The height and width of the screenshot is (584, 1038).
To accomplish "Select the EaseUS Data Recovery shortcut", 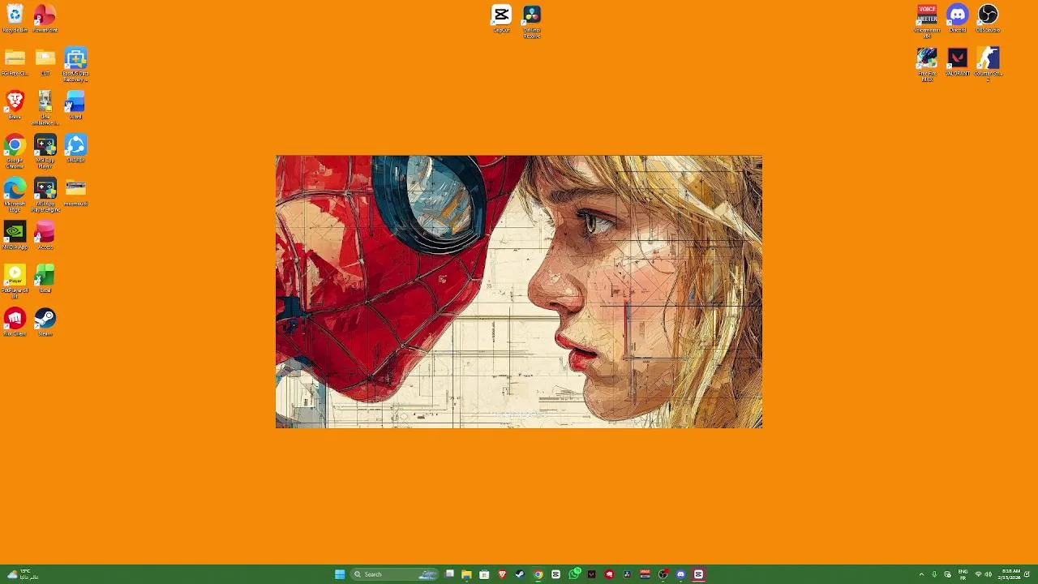I will [x=75, y=65].
